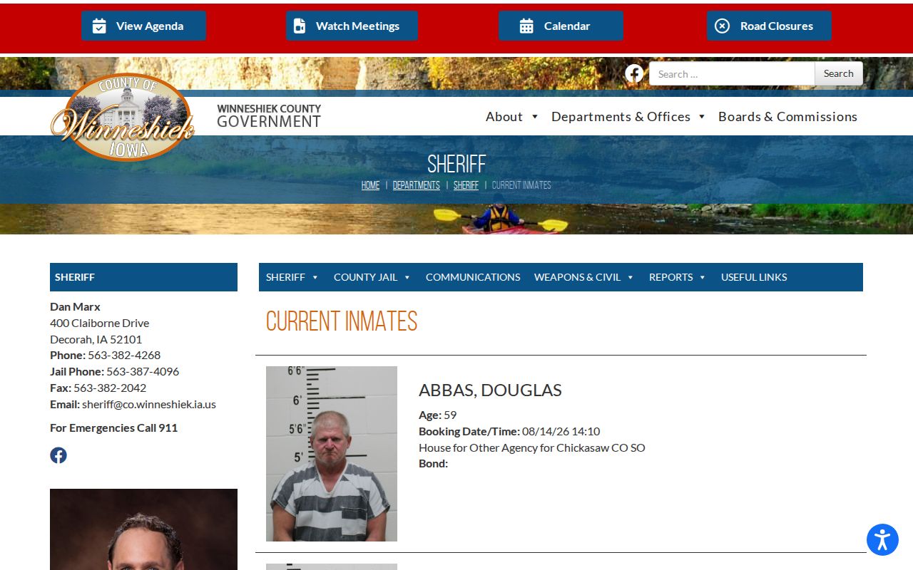The image size is (913, 570).
Task: Expand the About dropdown arrow
Action: click(534, 117)
